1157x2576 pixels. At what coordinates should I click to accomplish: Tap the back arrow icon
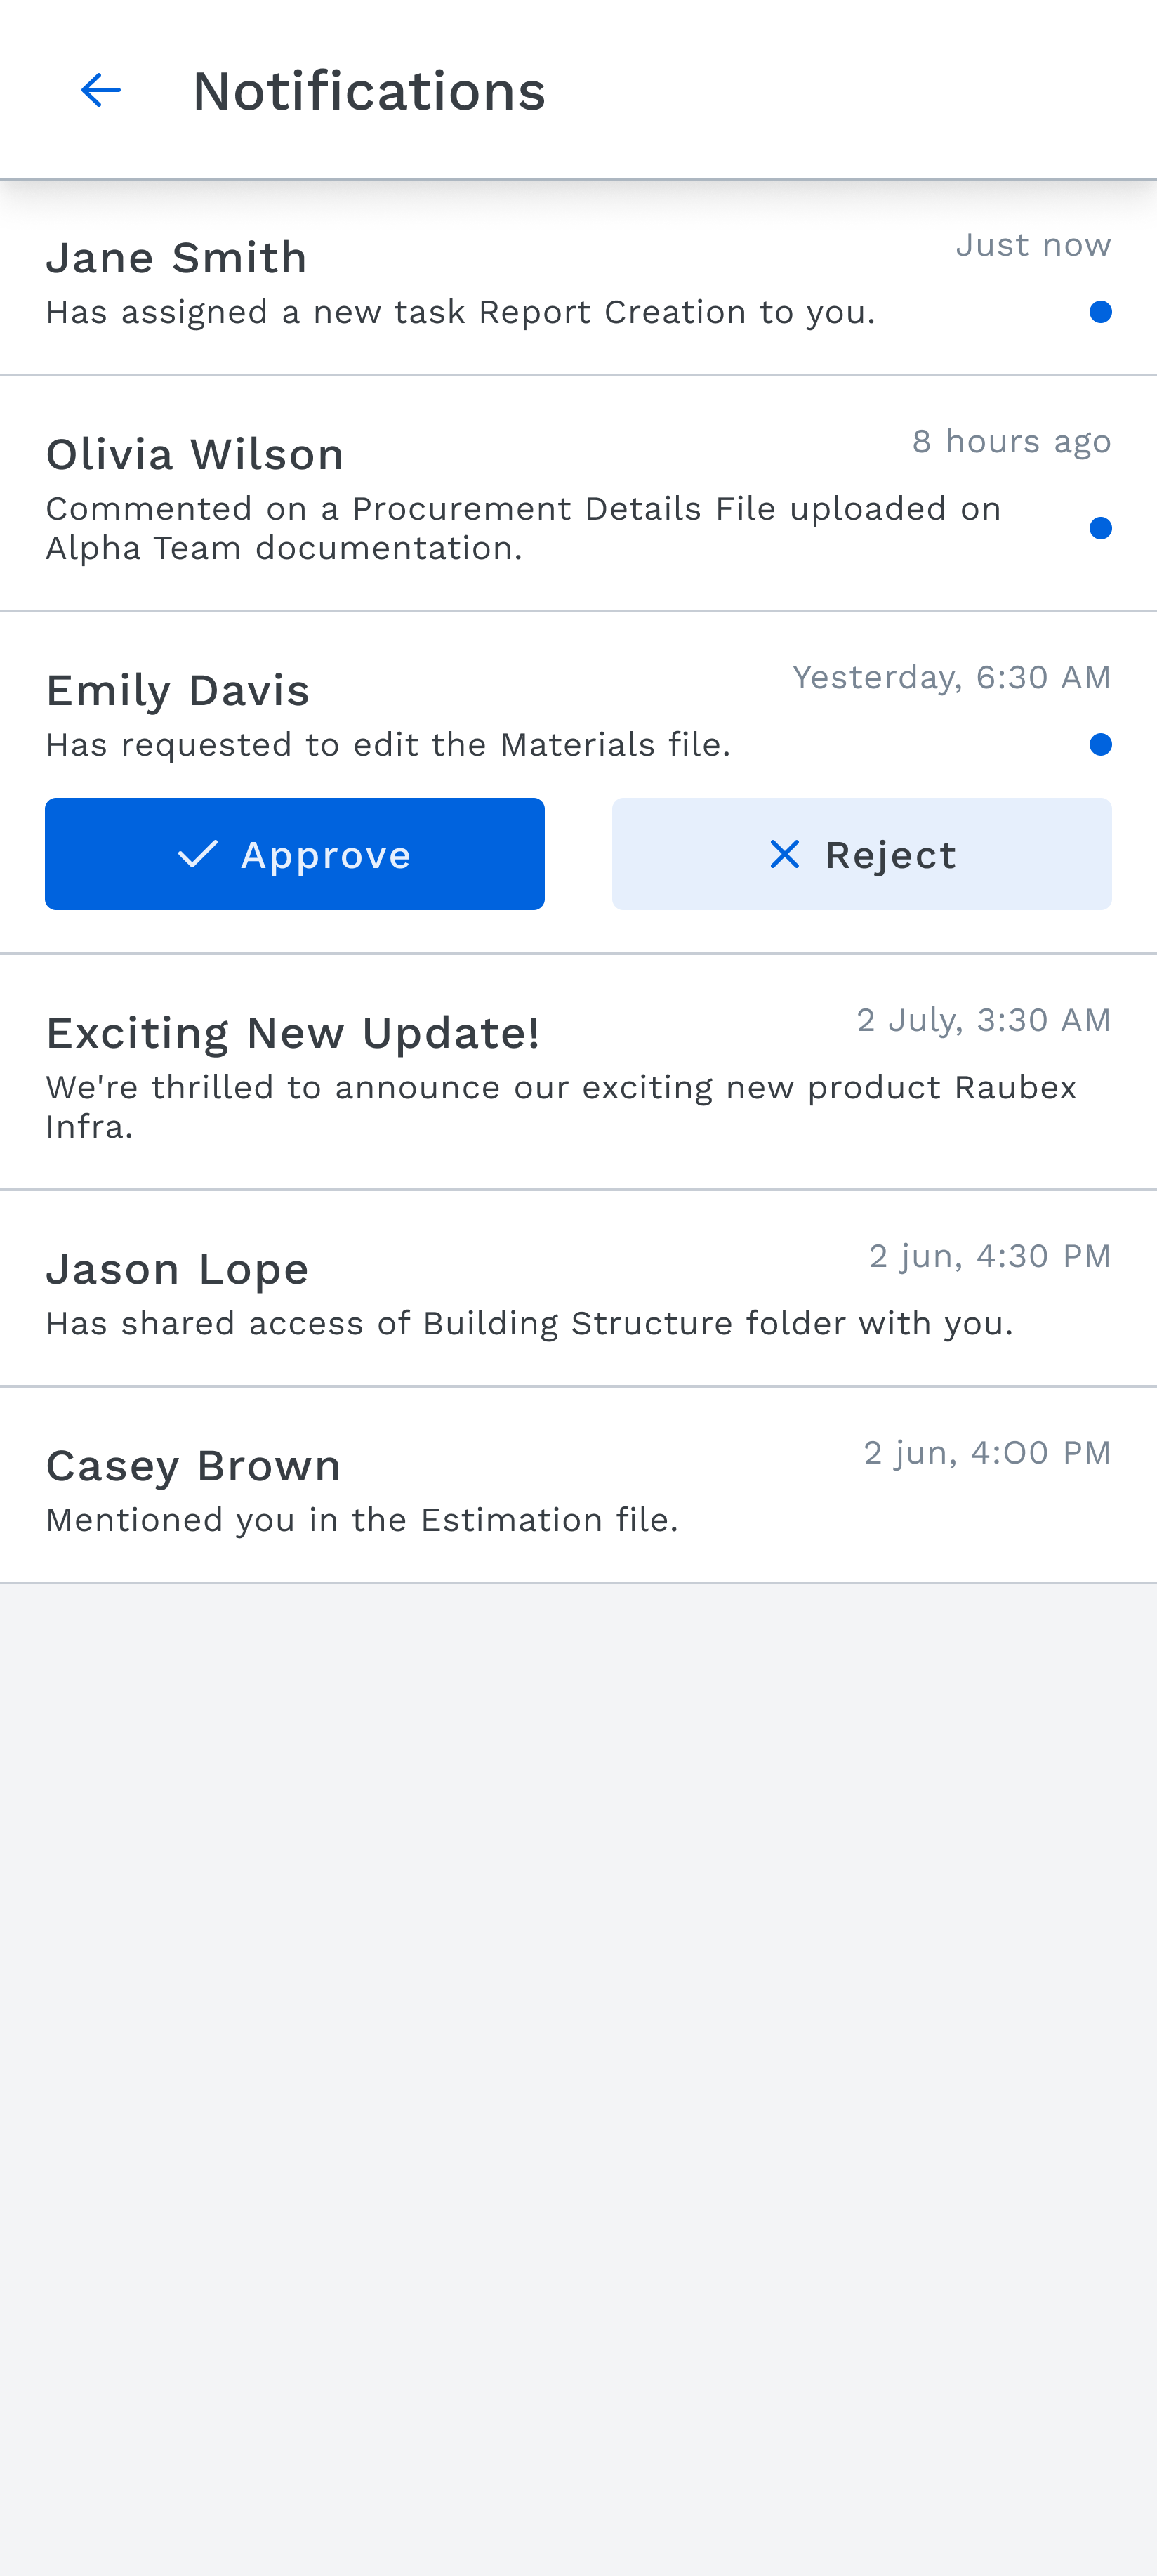coord(100,90)
